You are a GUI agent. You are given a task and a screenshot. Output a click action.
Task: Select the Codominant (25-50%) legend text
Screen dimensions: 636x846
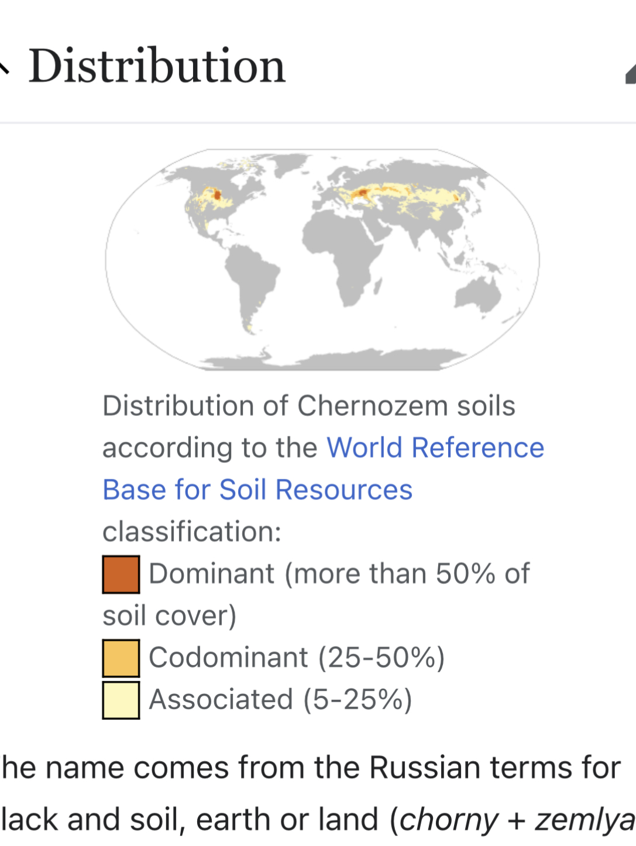tap(297, 658)
